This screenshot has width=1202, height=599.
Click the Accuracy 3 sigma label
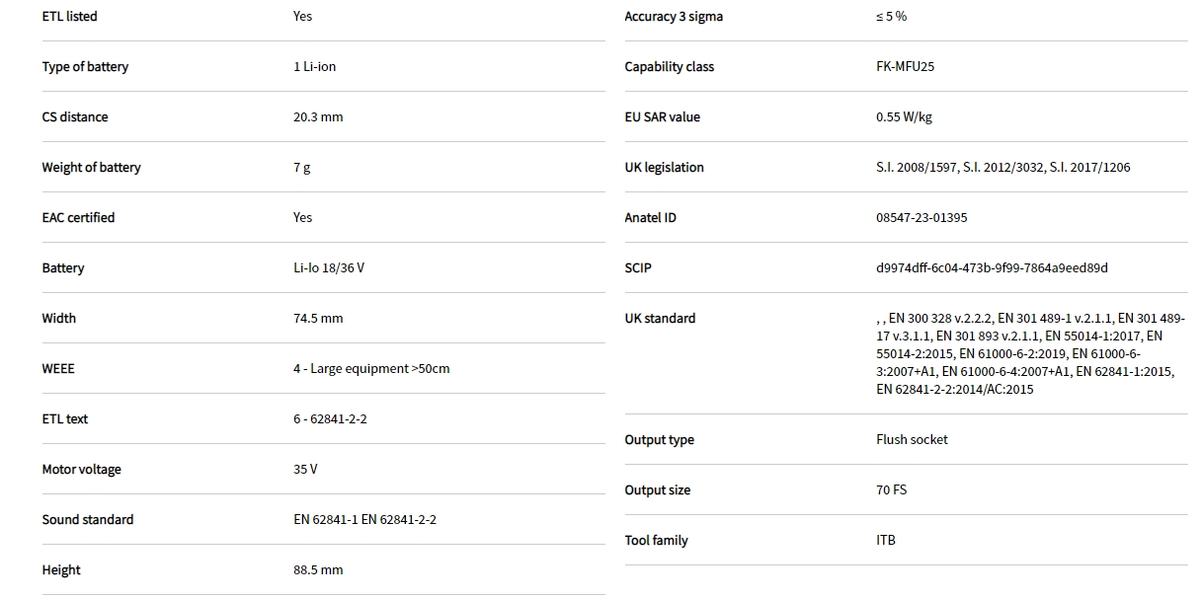coord(674,17)
